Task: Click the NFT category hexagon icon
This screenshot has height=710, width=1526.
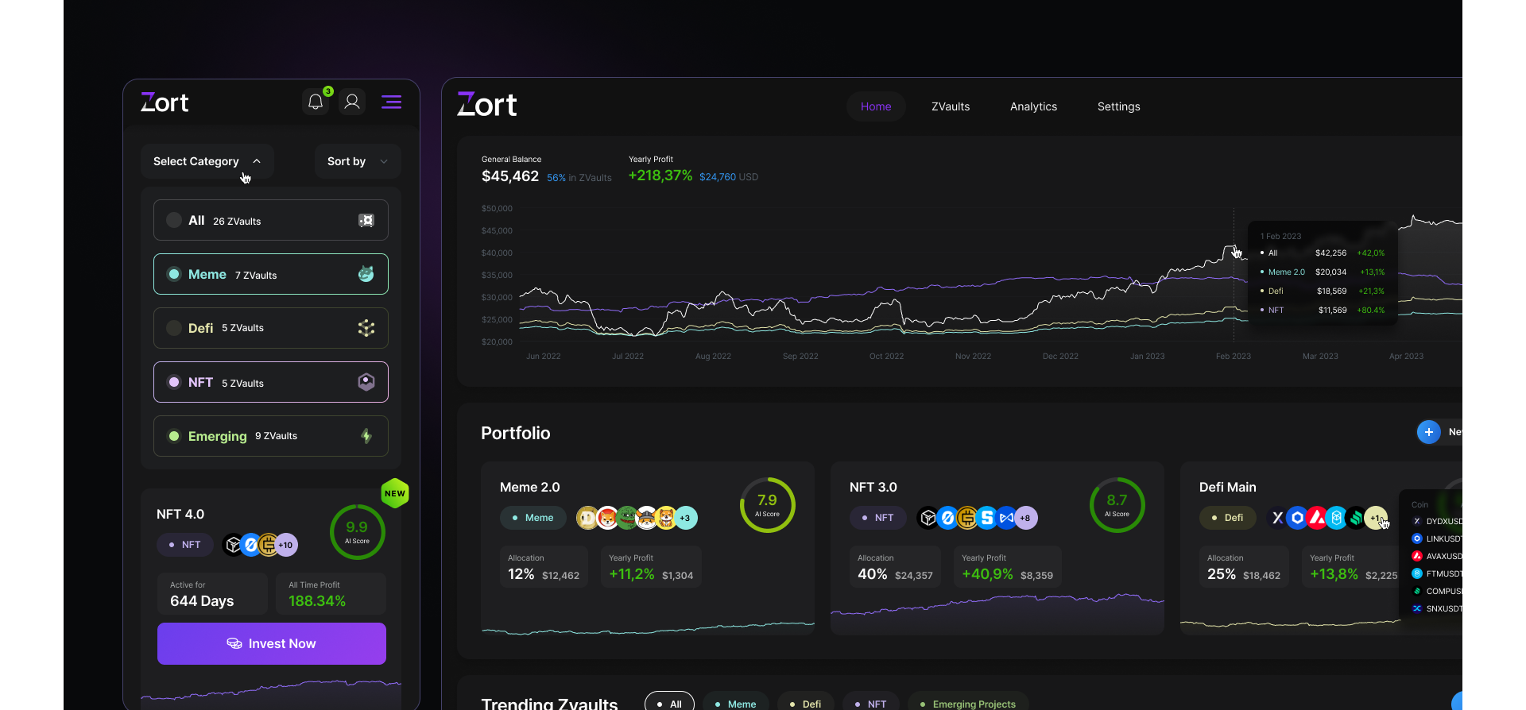Action: click(x=366, y=382)
